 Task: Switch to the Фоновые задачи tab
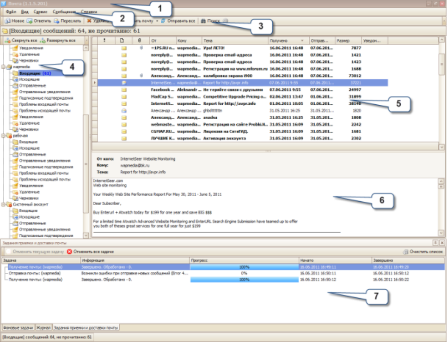18,328
